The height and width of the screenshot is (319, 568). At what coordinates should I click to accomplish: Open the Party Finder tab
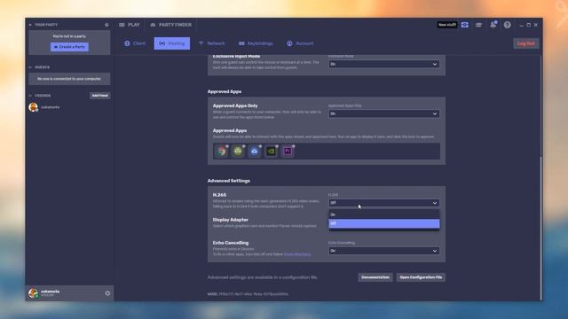pyautogui.click(x=170, y=25)
